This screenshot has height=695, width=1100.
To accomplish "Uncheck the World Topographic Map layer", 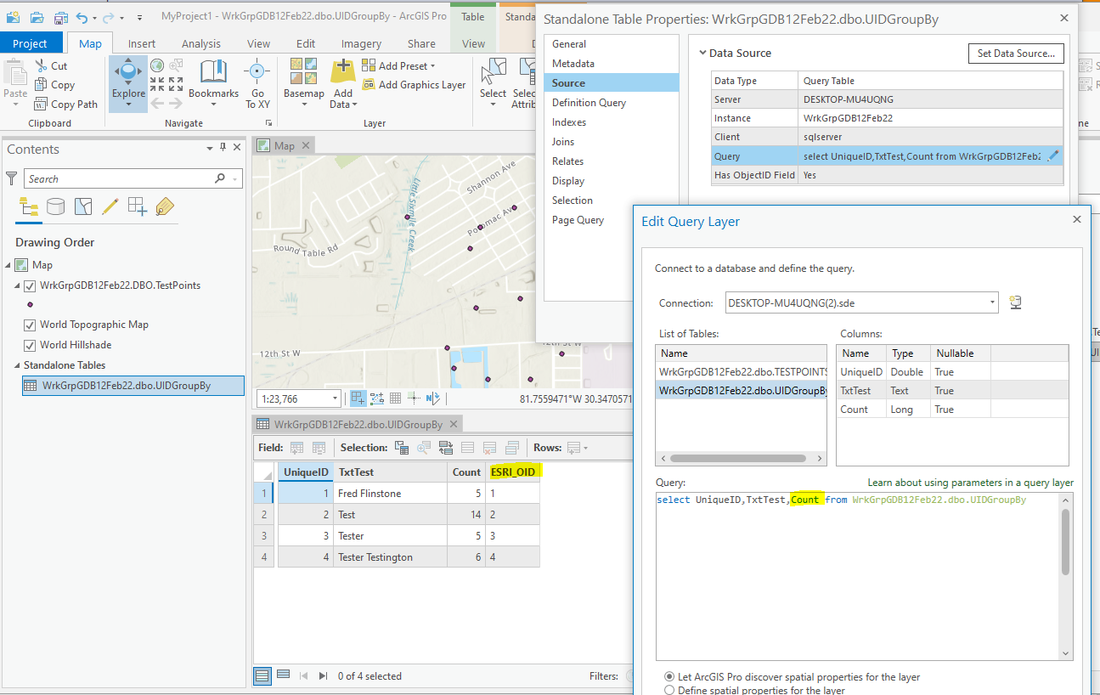I will point(30,325).
